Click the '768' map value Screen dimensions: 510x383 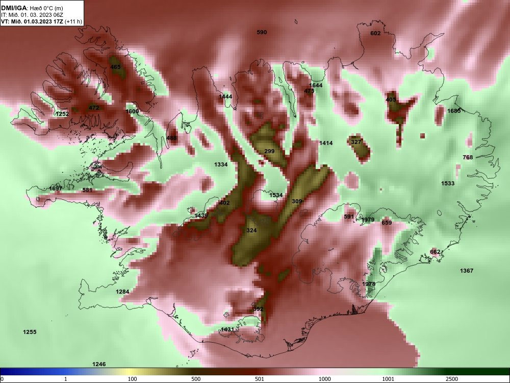point(468,158)
